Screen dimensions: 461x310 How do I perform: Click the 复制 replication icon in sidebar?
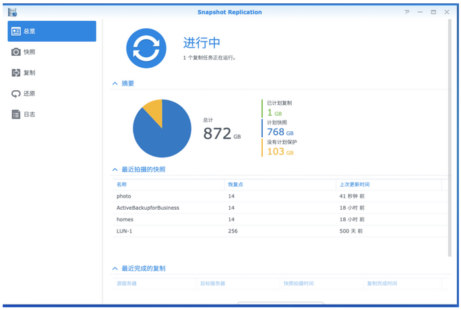point(16,73)
